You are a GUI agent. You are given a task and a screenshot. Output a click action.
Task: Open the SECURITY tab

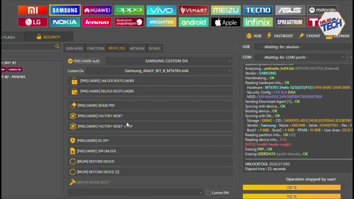[x=48, y=37]
